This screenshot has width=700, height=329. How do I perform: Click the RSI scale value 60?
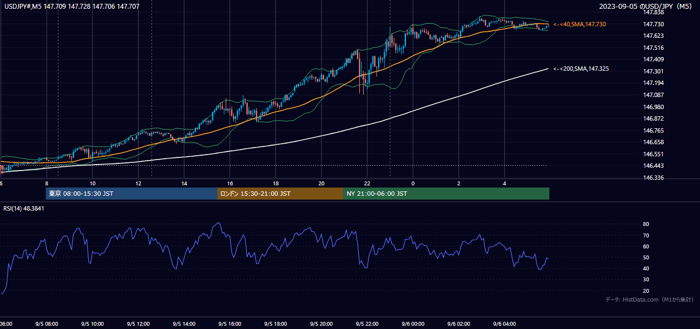coord(646,246)
